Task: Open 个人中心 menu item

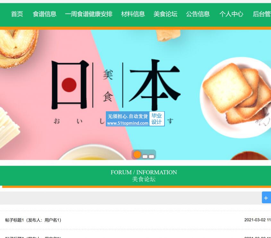Action: [231, 14]
